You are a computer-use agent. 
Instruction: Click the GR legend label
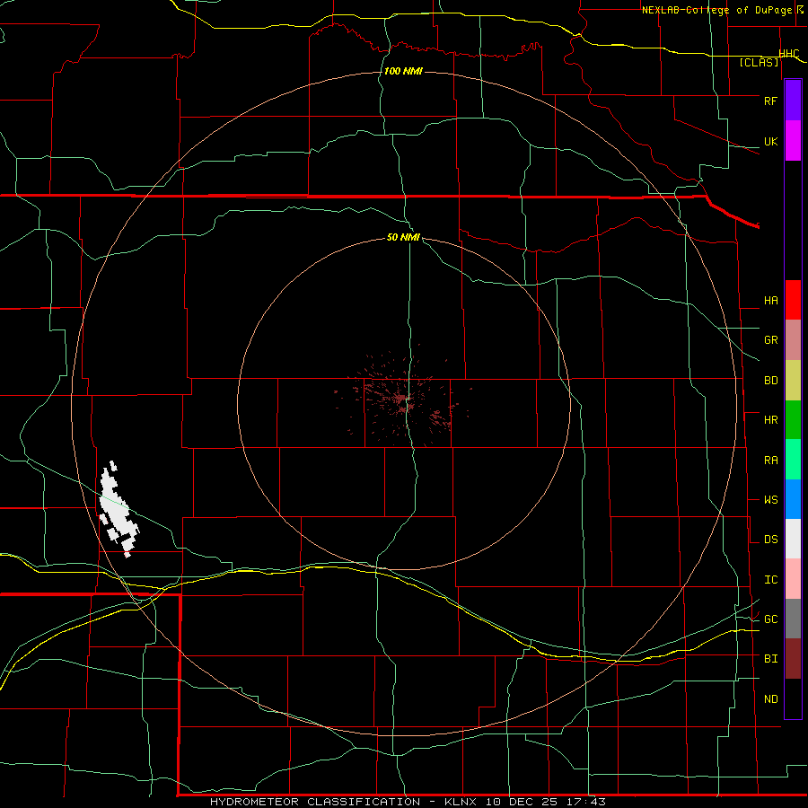point(770,340)
